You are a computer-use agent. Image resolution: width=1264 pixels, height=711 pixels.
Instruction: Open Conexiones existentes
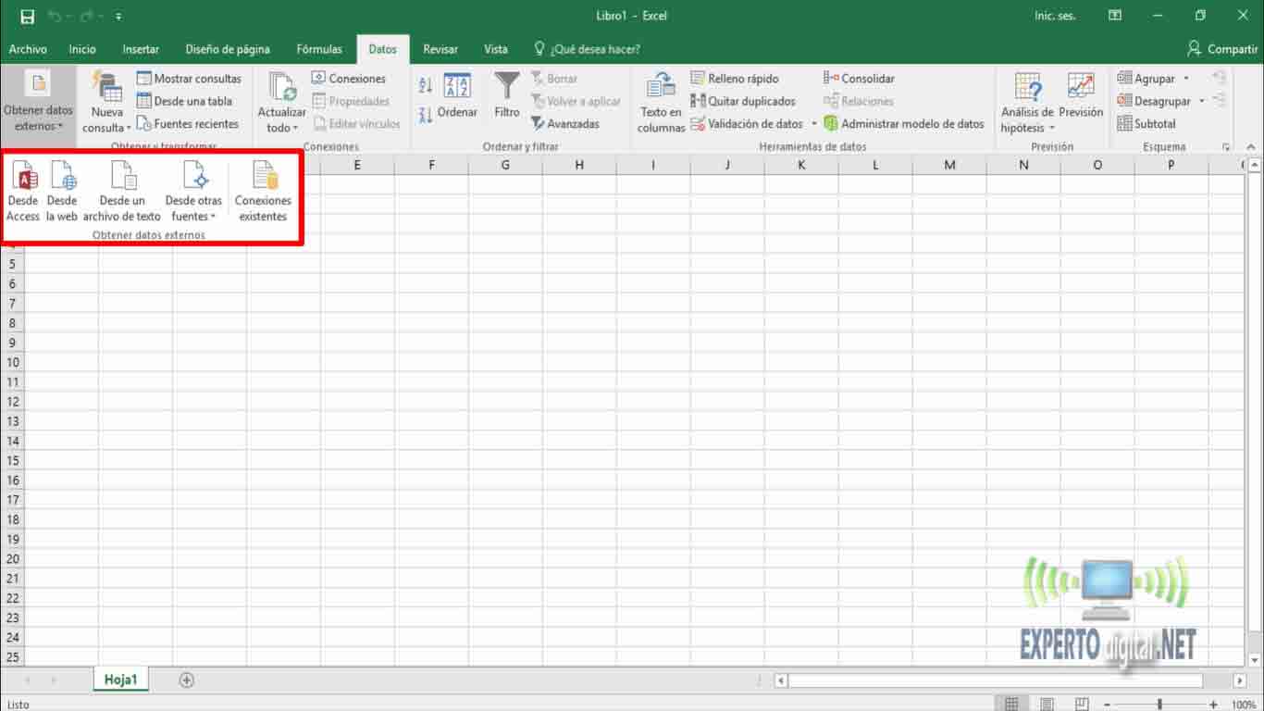(x=263, y=176)
